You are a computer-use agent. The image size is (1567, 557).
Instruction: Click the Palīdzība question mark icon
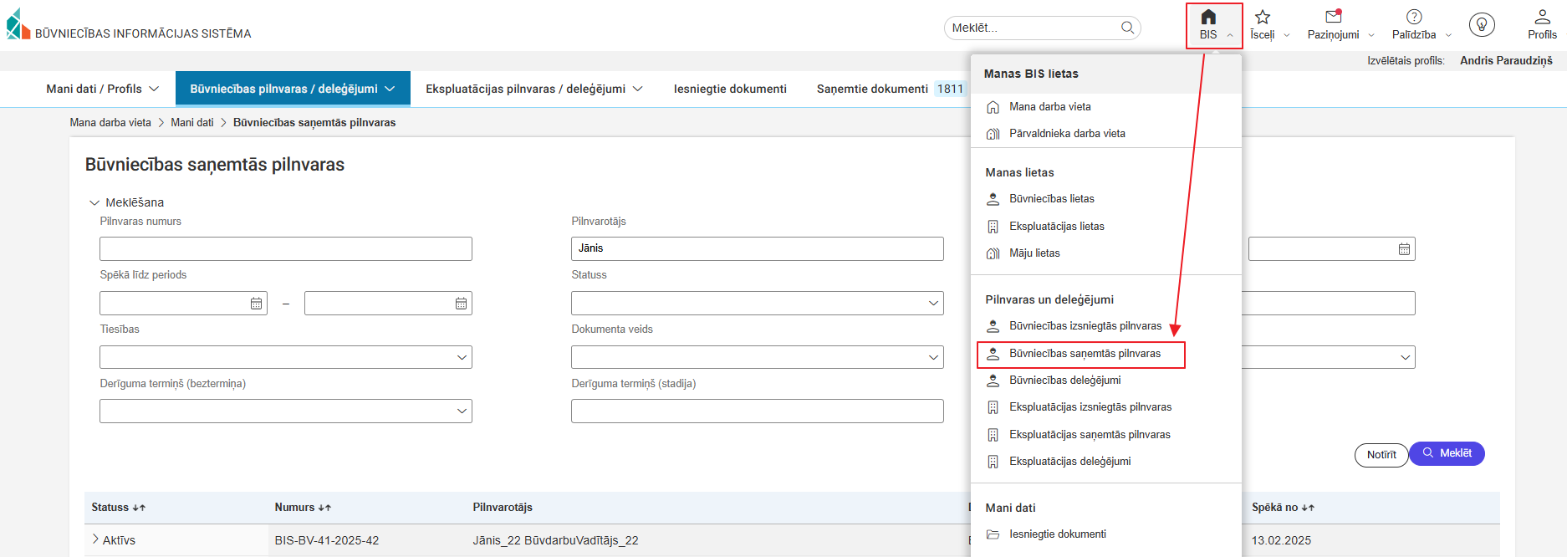pos(1414,17)
